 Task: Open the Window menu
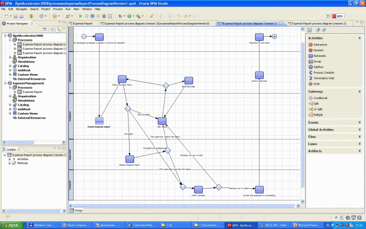87,9
